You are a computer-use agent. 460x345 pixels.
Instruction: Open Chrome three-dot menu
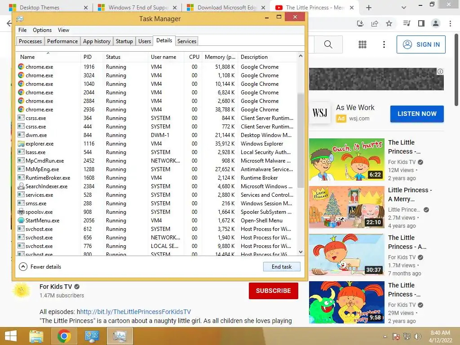pos(450,23)
